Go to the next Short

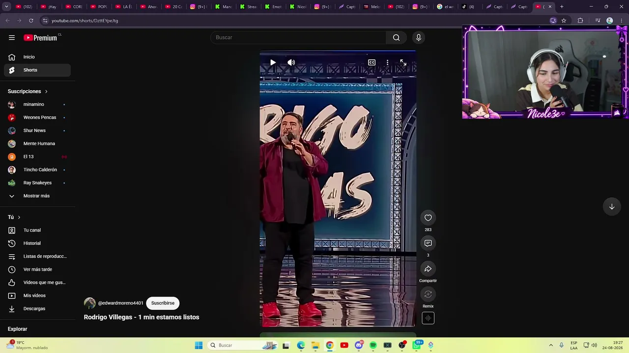coord(612,207)
